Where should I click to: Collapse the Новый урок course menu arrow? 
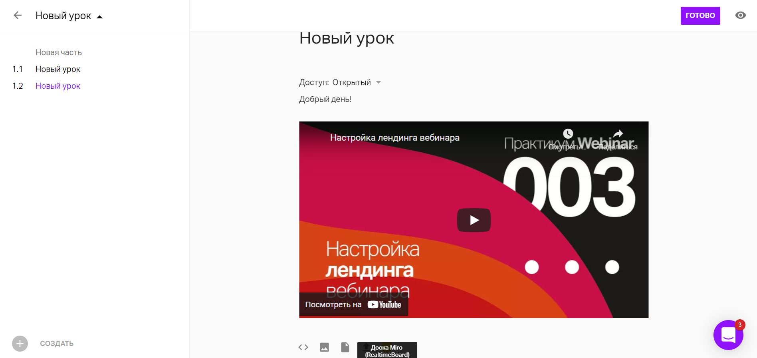pos(100,17)
